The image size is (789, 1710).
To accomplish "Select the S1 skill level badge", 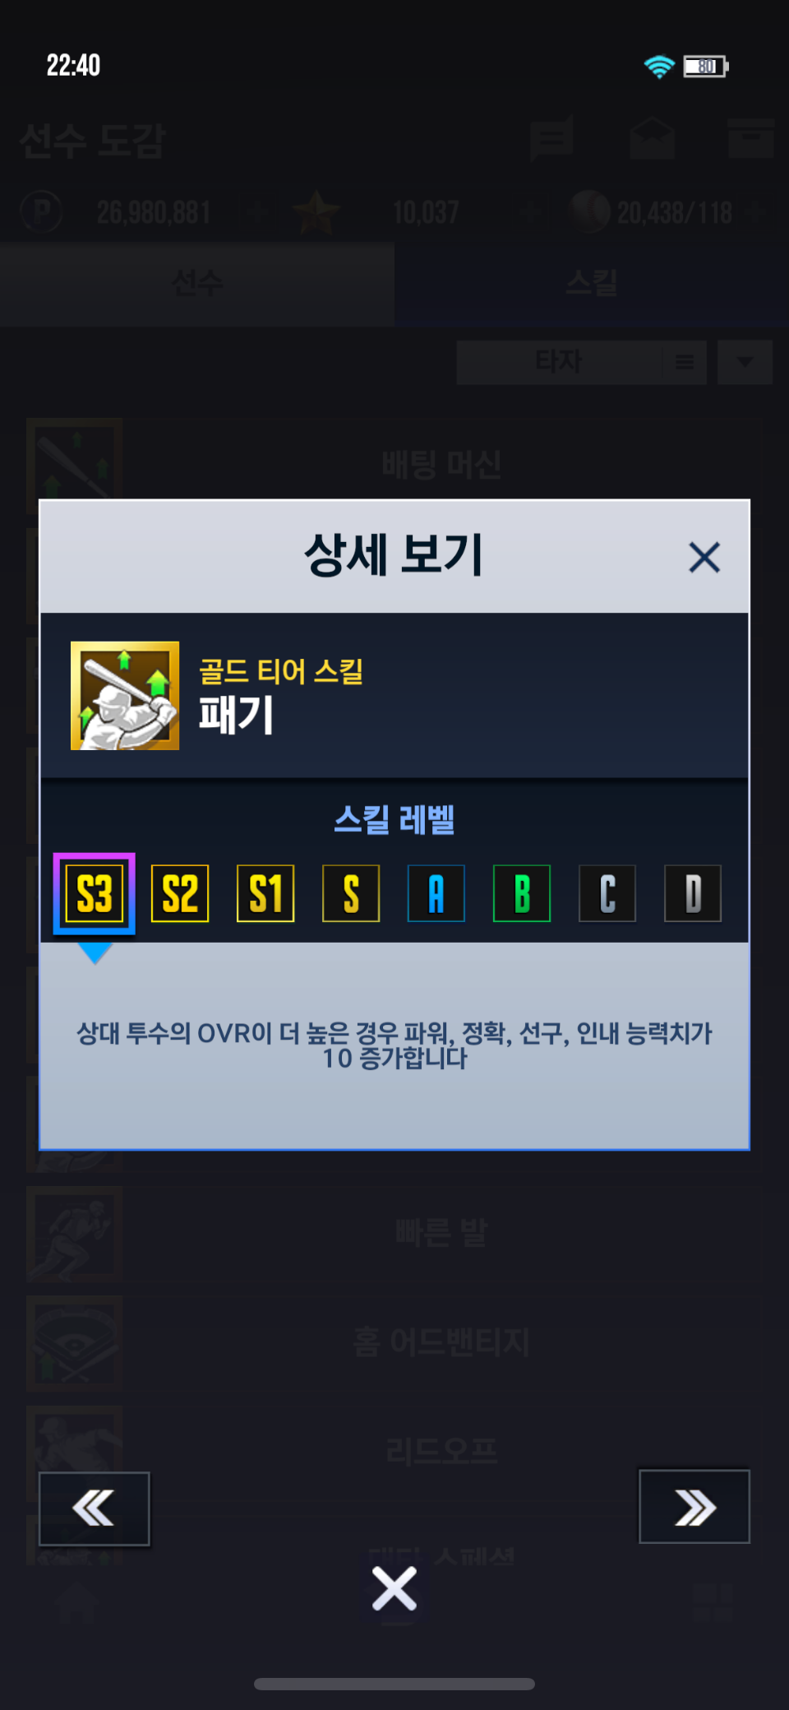I will [265, 893].
